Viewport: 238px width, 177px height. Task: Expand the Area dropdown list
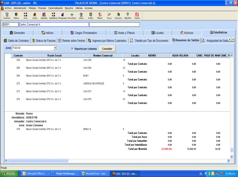point(55,47)
